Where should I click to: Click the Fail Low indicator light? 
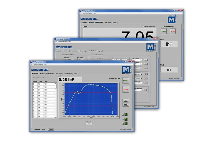click(x=126, y=124)
